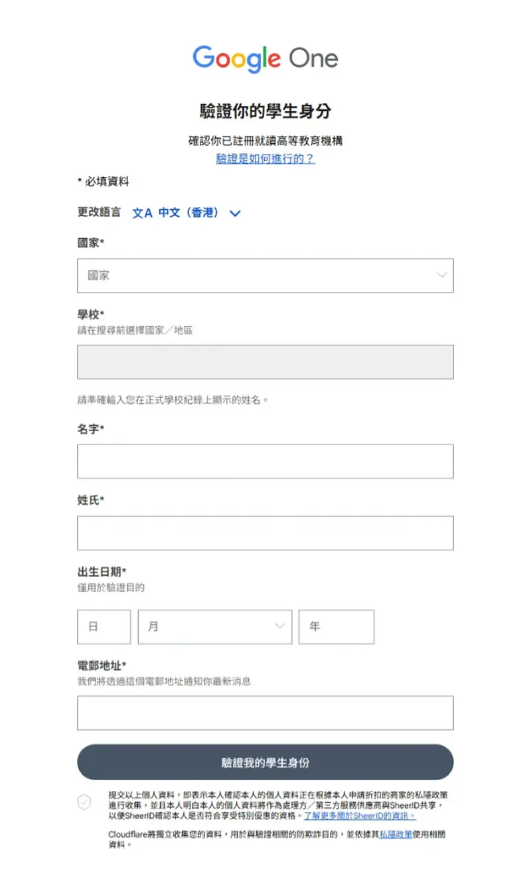Open the 月 month dropdown
The width and height of the screenshot is (531, 883).
coord(215,627)
